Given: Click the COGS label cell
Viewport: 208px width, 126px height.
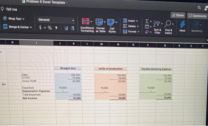Looking at the screenshot, I should [26, 78].
